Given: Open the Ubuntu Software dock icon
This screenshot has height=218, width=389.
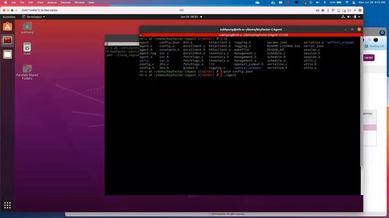Looking at the screenshot, I should (x=7, y=27).
